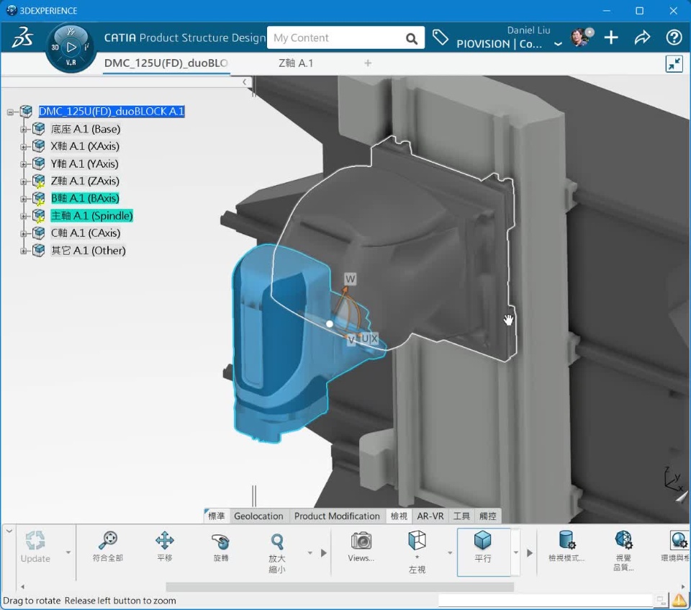Click the Update toolbar icon
The width and height of the screenshot is (691, 610).
pos(35,547)
